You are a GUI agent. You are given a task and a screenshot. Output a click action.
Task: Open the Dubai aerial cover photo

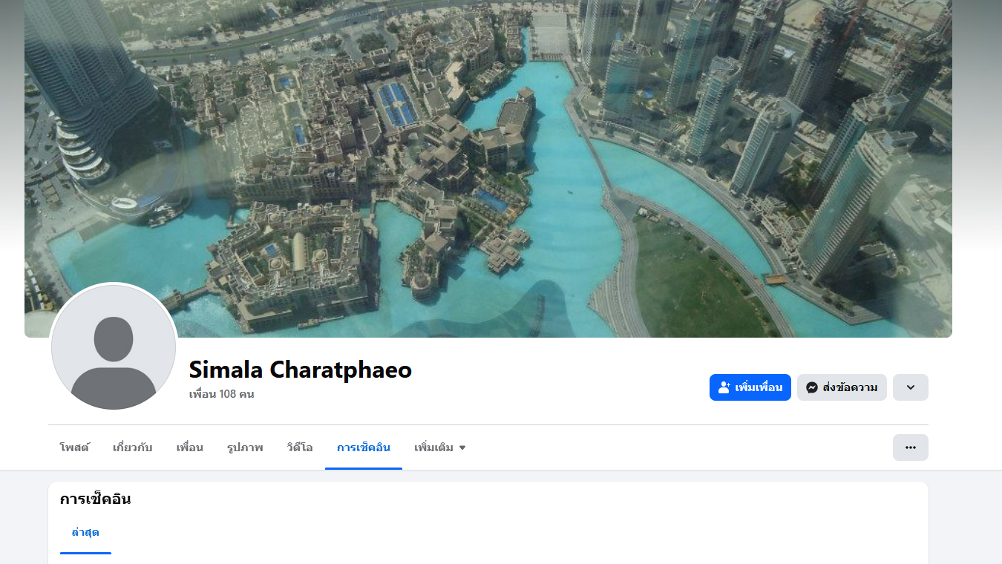tap(488, 168)
